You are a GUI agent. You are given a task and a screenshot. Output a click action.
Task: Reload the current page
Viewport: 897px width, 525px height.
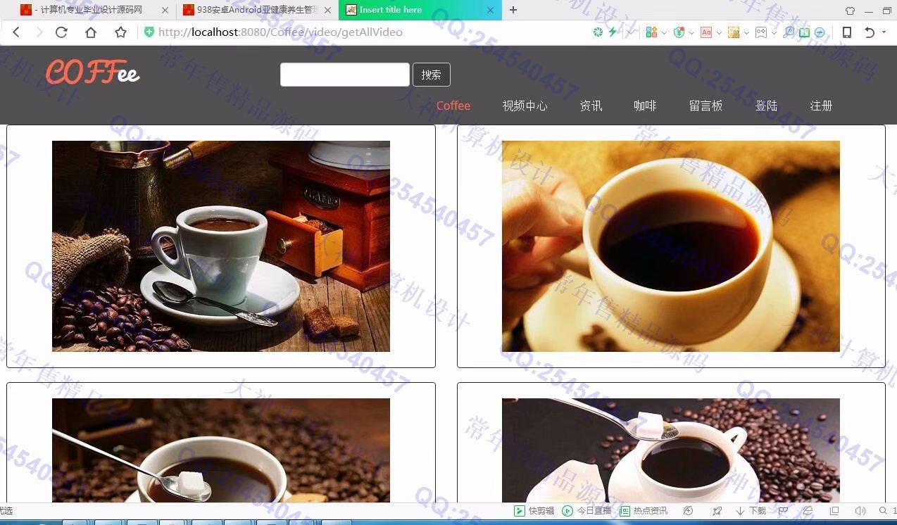tap(61, 32)
